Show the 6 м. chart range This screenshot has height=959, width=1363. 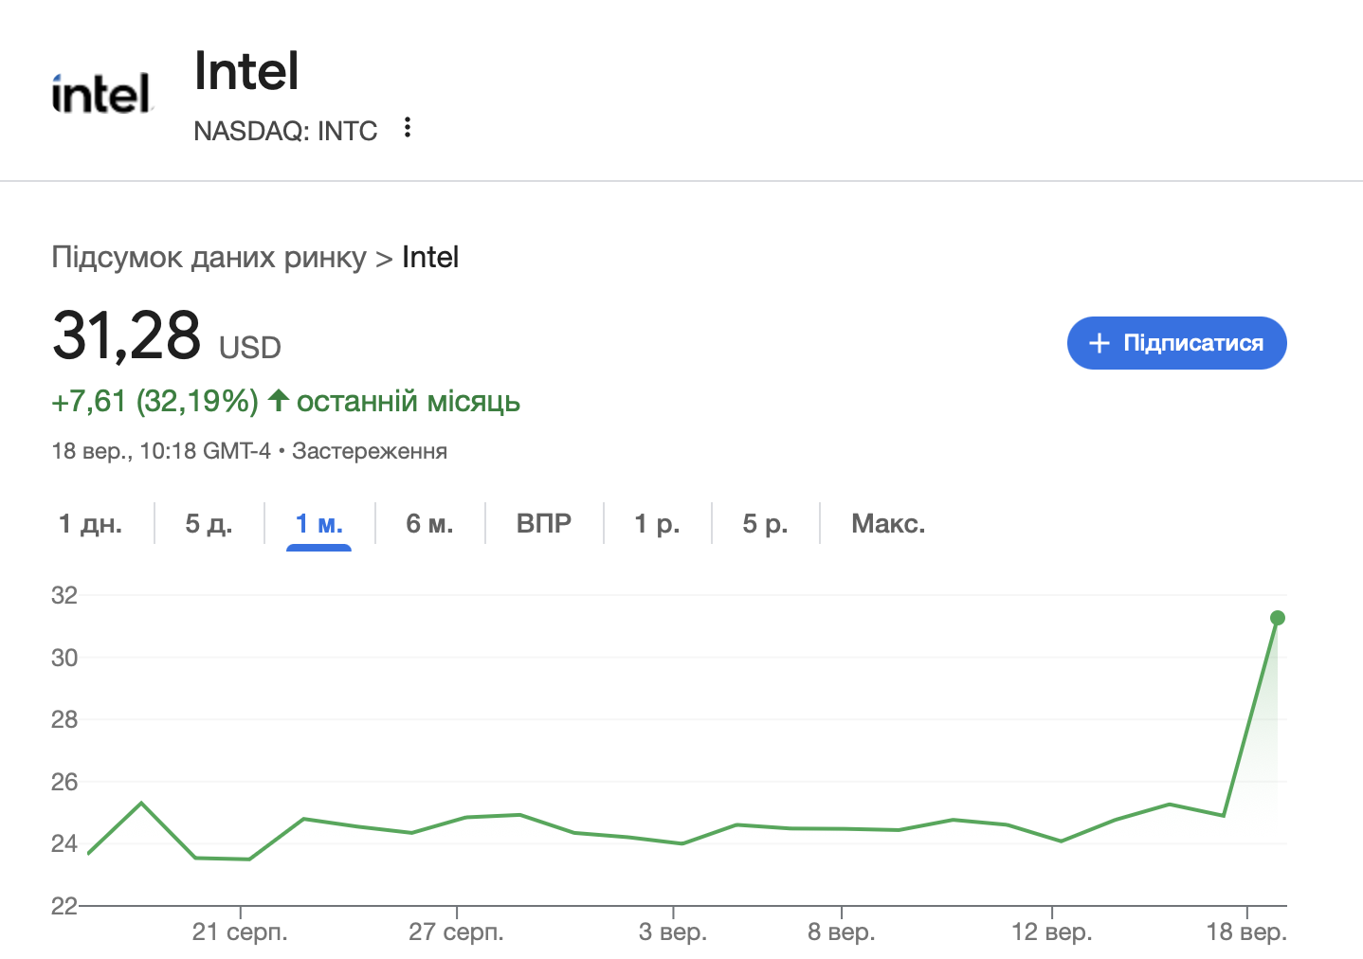(429, 524)
